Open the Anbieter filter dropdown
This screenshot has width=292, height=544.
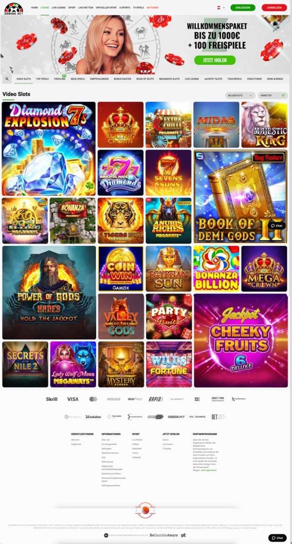(x=273, y=95)
